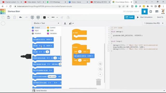The image size is (166, 93).
Task: Click the blocks workspace trash can
Action: pos(99,82)
